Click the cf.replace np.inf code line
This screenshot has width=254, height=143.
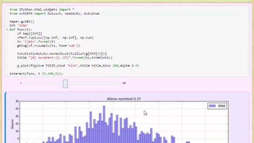(55, 38)
